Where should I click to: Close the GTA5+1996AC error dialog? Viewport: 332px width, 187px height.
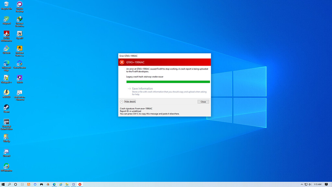[x=203, y=102]
